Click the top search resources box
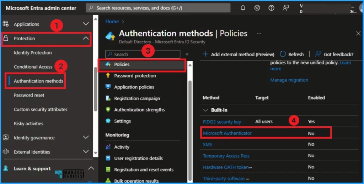The width and height of the screenshot is (364, 184). pos(158,8)
